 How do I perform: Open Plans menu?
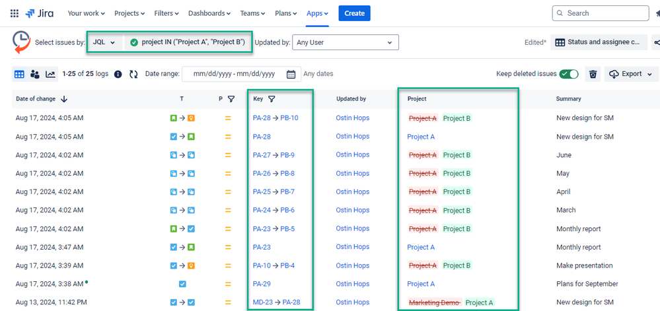286,13
